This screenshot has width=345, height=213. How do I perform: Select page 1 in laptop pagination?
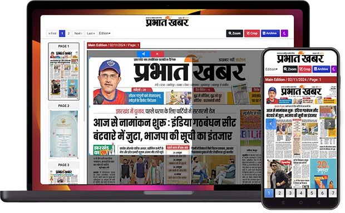(x=62, y=33)
